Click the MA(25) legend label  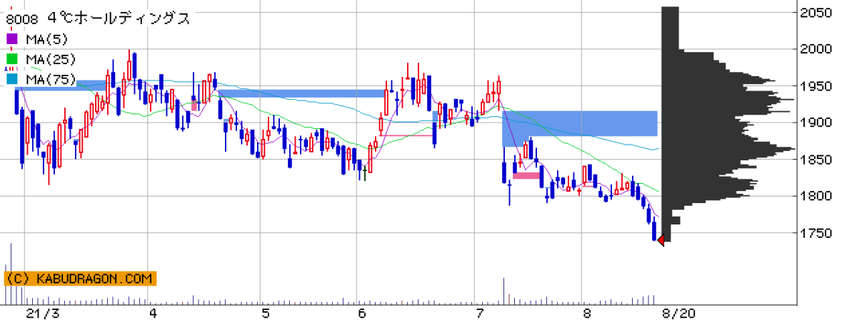click(x=51, y=58)
